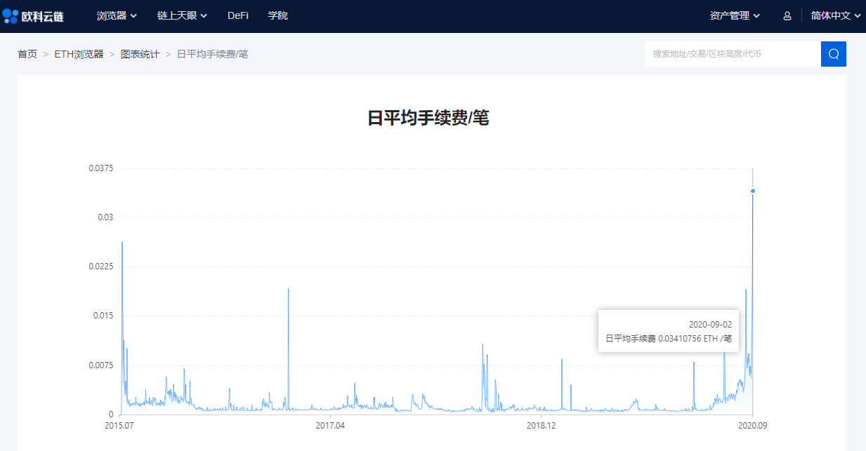Screen dimensions: 866x451
Task: Click the 图表统计 breadcrumb link
Action: click(138, 53)
